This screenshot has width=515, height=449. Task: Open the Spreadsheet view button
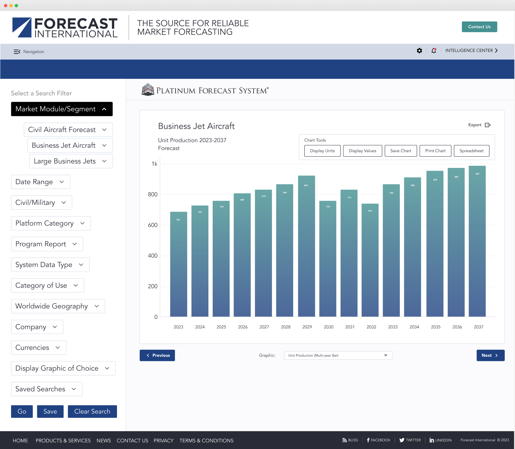tap(472, 151)
